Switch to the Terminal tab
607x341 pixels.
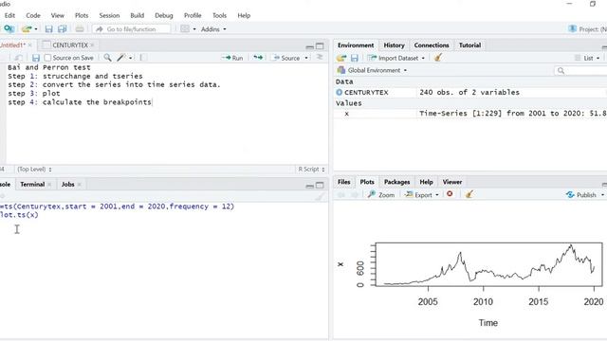(32, 185)
